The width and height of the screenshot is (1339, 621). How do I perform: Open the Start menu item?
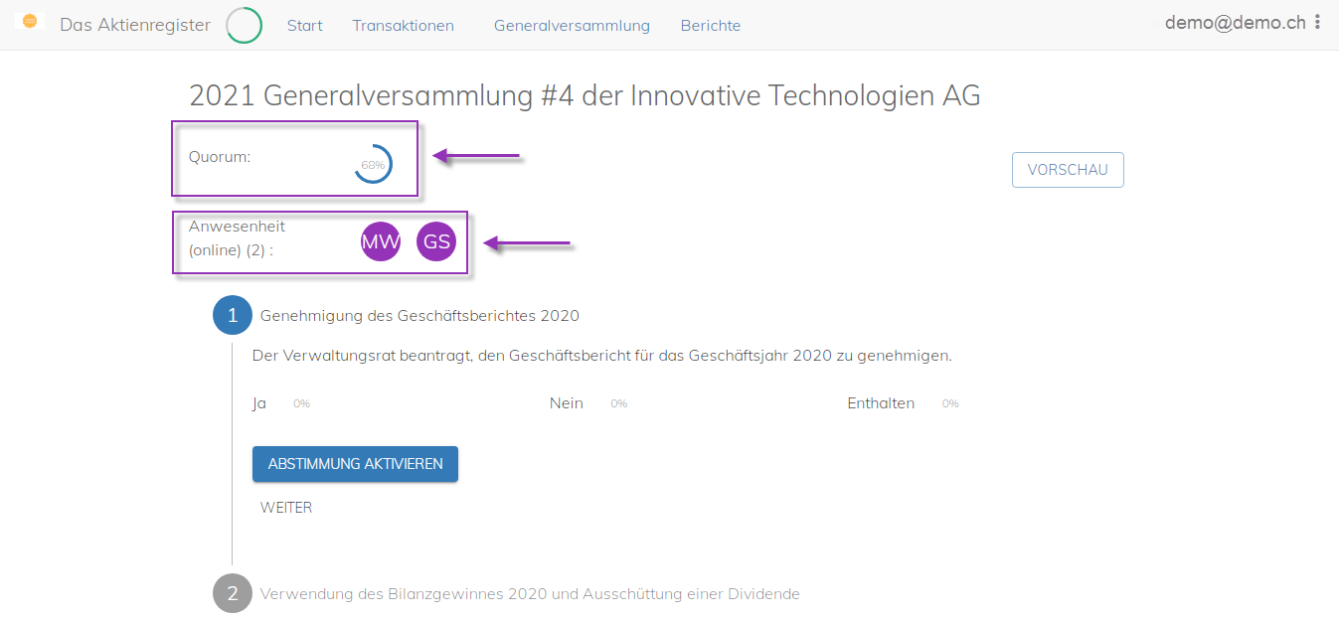click(305, 26)
